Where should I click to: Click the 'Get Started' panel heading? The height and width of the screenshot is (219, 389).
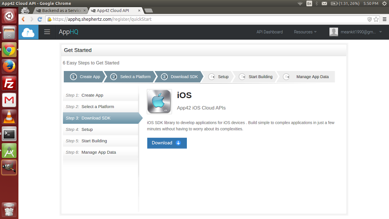[78, 50]
